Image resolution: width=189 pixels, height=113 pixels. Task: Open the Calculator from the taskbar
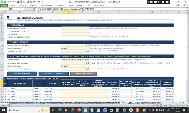click(x=118, y=110)
